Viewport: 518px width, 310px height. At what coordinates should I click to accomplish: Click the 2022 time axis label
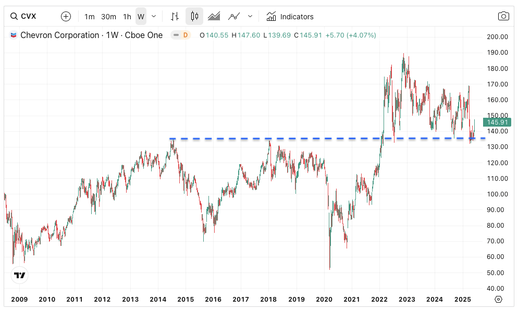[x=379, y=300]
